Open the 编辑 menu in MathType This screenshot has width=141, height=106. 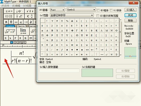tap(16, 6)
